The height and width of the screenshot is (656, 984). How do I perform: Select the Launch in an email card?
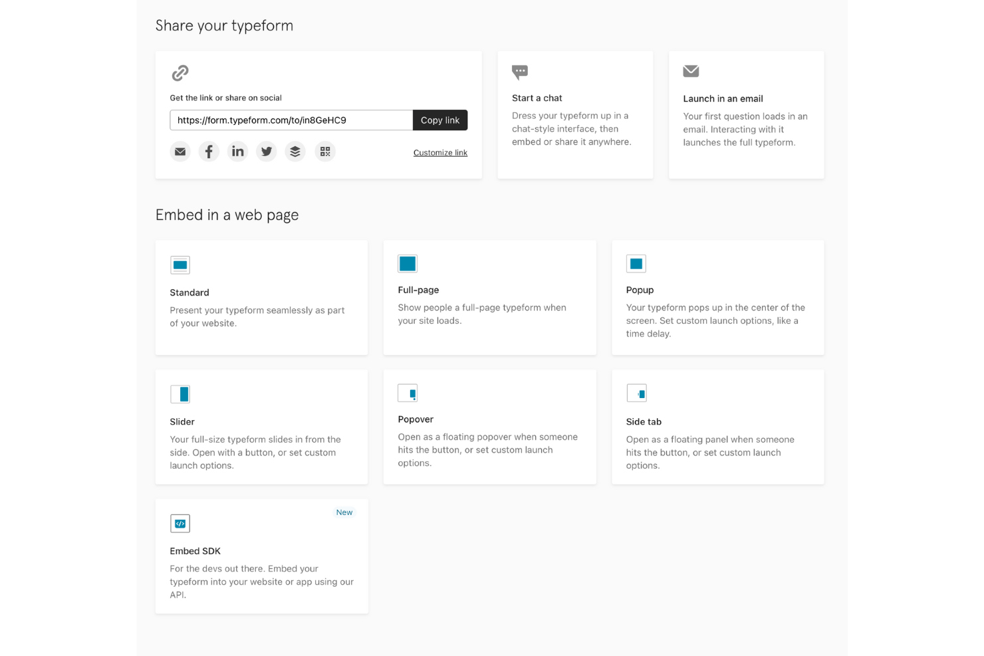tap(746, 114)
